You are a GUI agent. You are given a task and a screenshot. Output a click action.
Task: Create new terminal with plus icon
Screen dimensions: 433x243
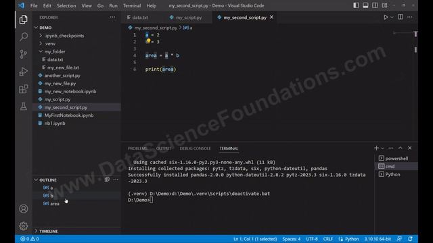(x=376, y=148)
